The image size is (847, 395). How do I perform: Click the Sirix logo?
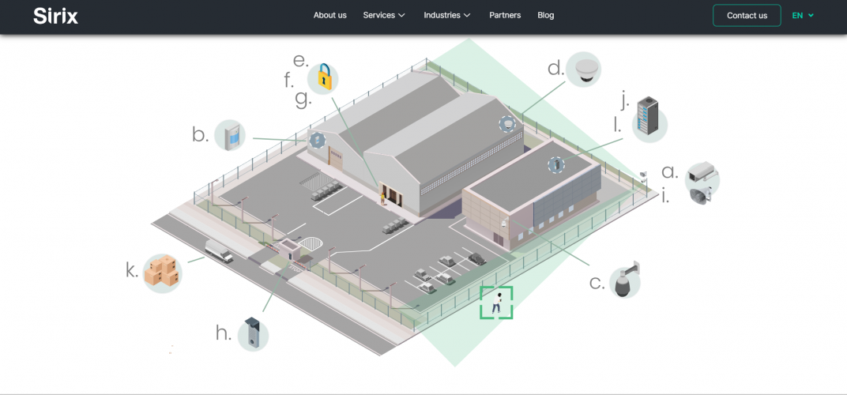click(55, 16)
